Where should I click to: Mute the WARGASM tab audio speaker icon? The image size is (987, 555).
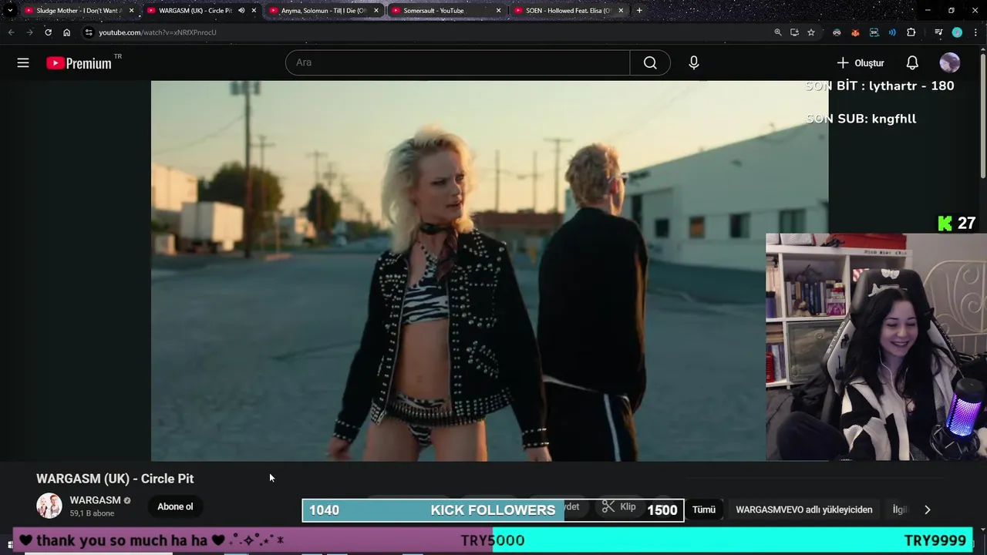(x=241, y=11)
